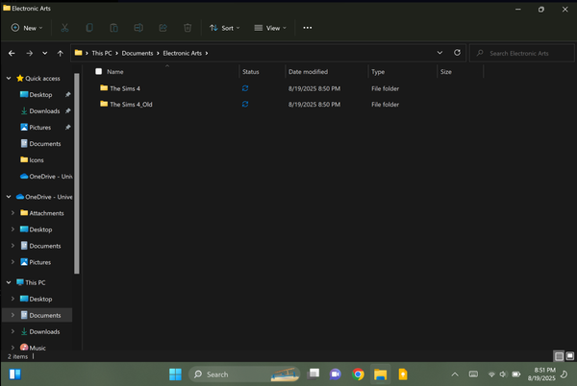Click the Search Electronic Arts field
Screen dimensions: 577x386
pyautogui.click(x=519, y=53)
